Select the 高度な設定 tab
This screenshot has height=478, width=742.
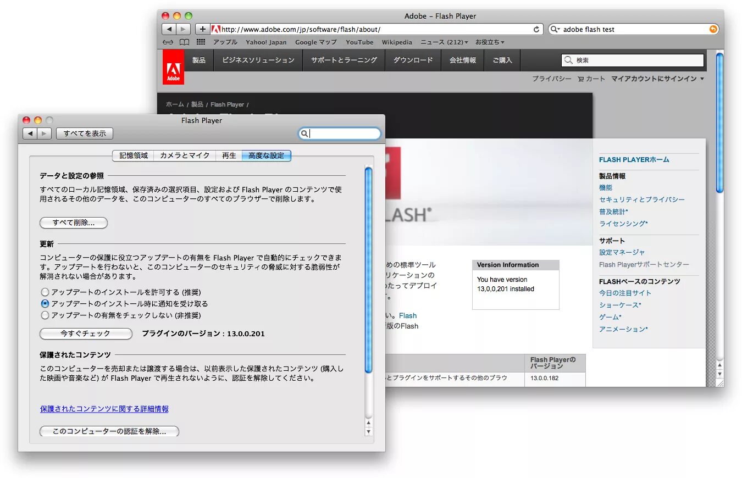click(x=267, y=155)
